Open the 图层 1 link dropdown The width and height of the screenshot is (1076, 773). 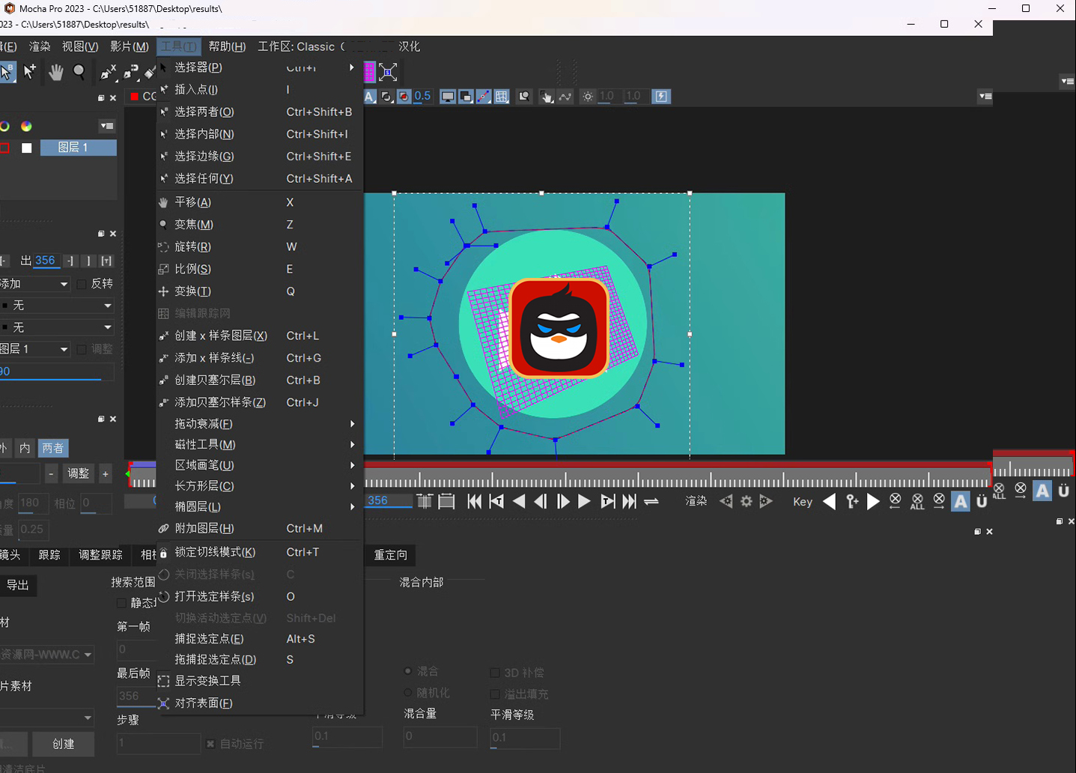(35, 349)
